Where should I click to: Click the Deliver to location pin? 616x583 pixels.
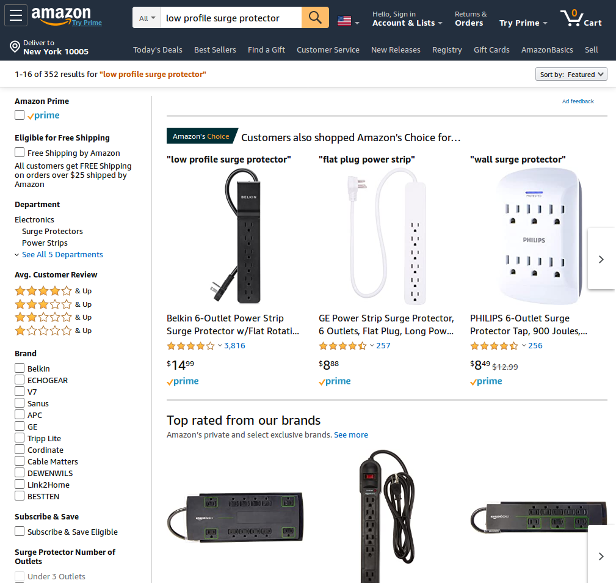pos(15,47)
